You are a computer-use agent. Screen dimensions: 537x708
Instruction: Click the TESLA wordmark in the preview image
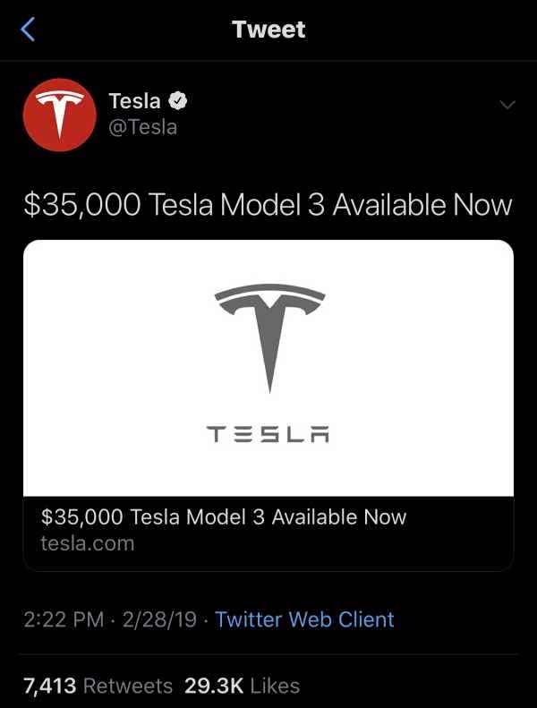coord(270,436)
